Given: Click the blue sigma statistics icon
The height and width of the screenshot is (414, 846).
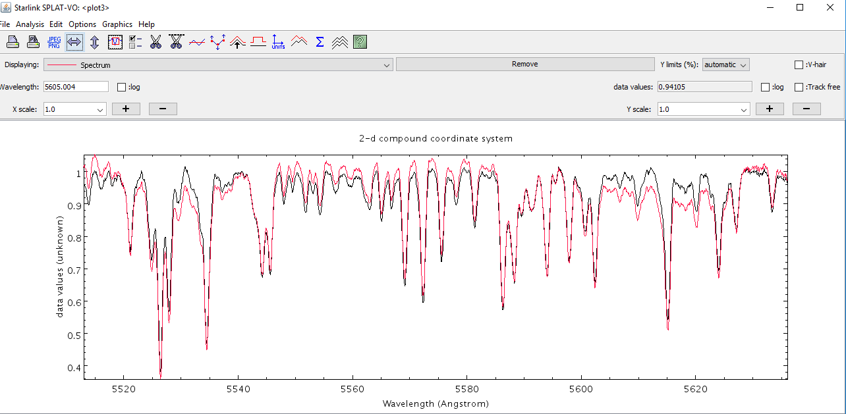Looking at the screenshot, I should [x=320, y=42].
